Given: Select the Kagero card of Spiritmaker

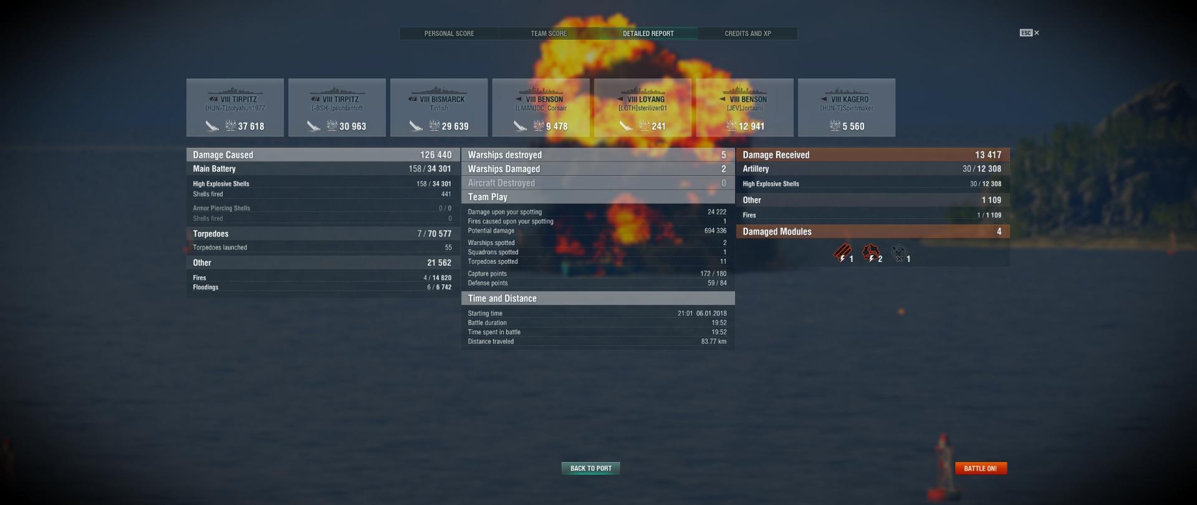Looking at the screenshot, I should [847, 107].
